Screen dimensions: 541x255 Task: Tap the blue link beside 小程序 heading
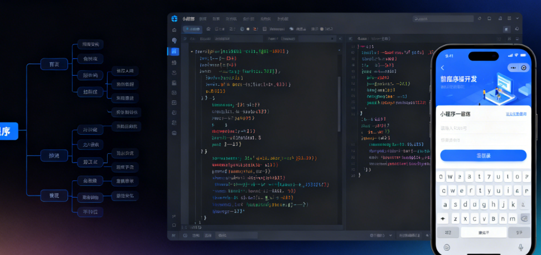point(515,114)
